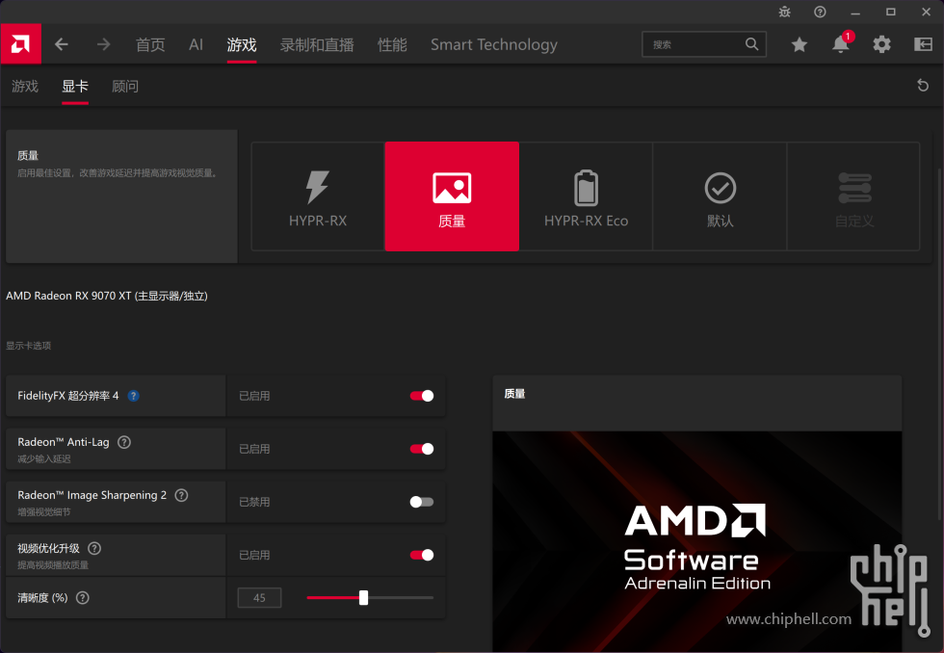
Task: Open the AI tab
Action: [196, 44]
